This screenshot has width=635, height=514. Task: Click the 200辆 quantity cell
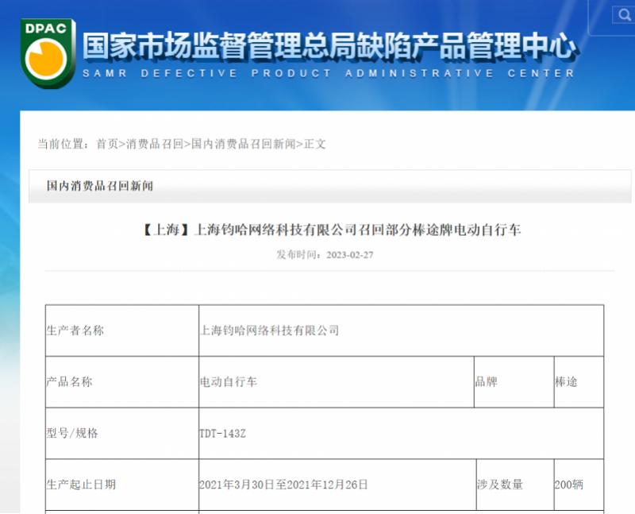[579, 485]
